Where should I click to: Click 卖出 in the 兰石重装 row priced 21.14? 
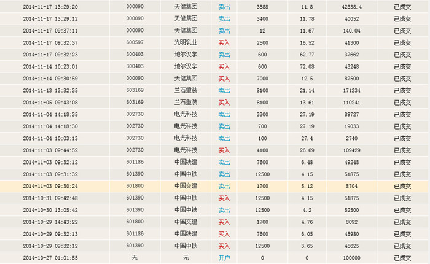(224, 90)
